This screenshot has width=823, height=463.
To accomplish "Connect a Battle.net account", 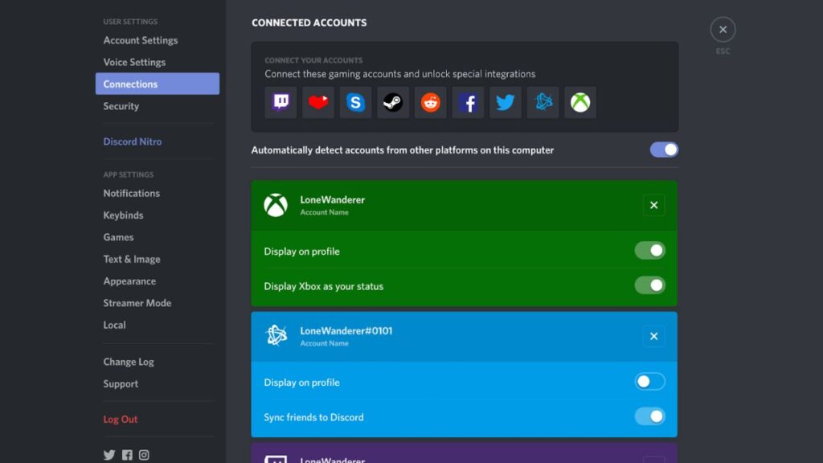I will coord(543,102).
